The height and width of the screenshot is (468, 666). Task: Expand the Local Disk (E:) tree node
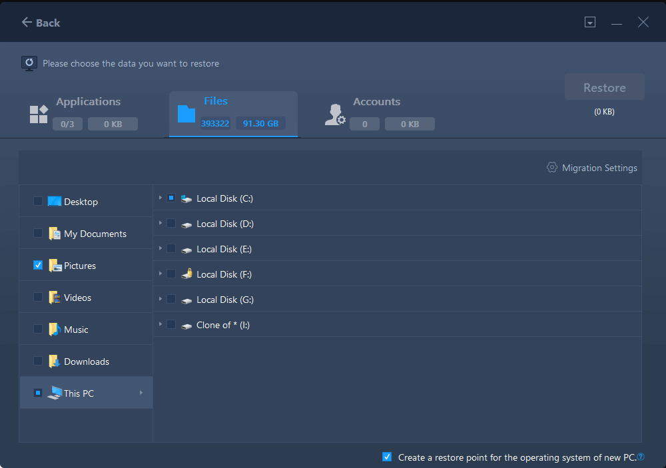[x=160, y=248]
